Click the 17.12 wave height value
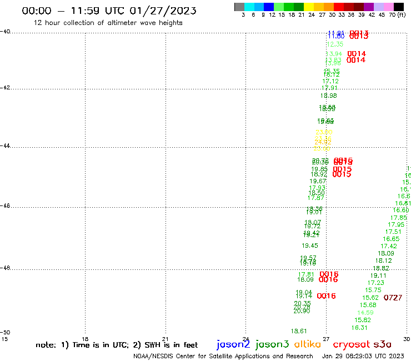The width and height of the screenshot is (411, 361). (x=330, y=81)
